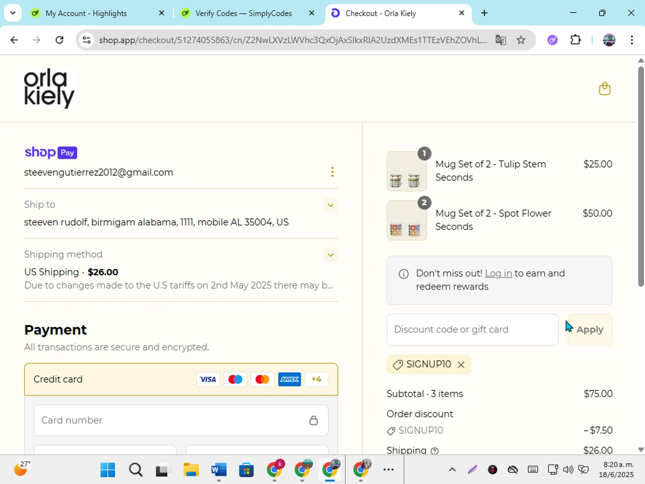
Task: Open File Explorer from the taskbar
Action: coord(191,470)
